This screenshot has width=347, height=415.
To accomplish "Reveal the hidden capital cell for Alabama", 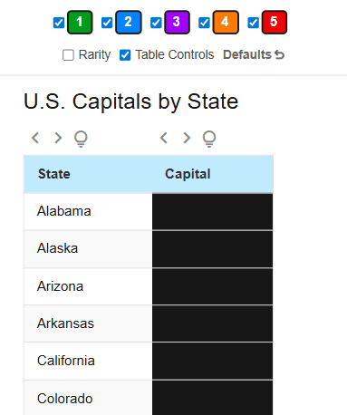I will [x=212, y=211].
